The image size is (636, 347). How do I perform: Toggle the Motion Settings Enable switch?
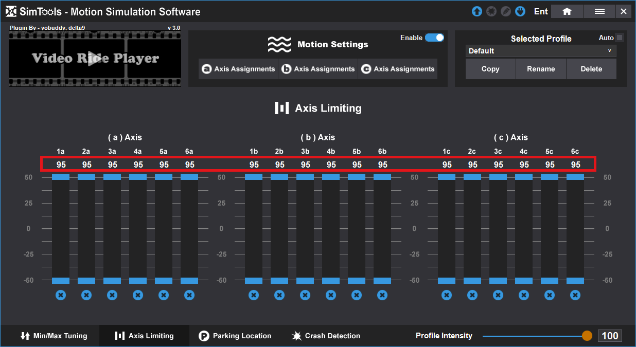coord(434,38)
